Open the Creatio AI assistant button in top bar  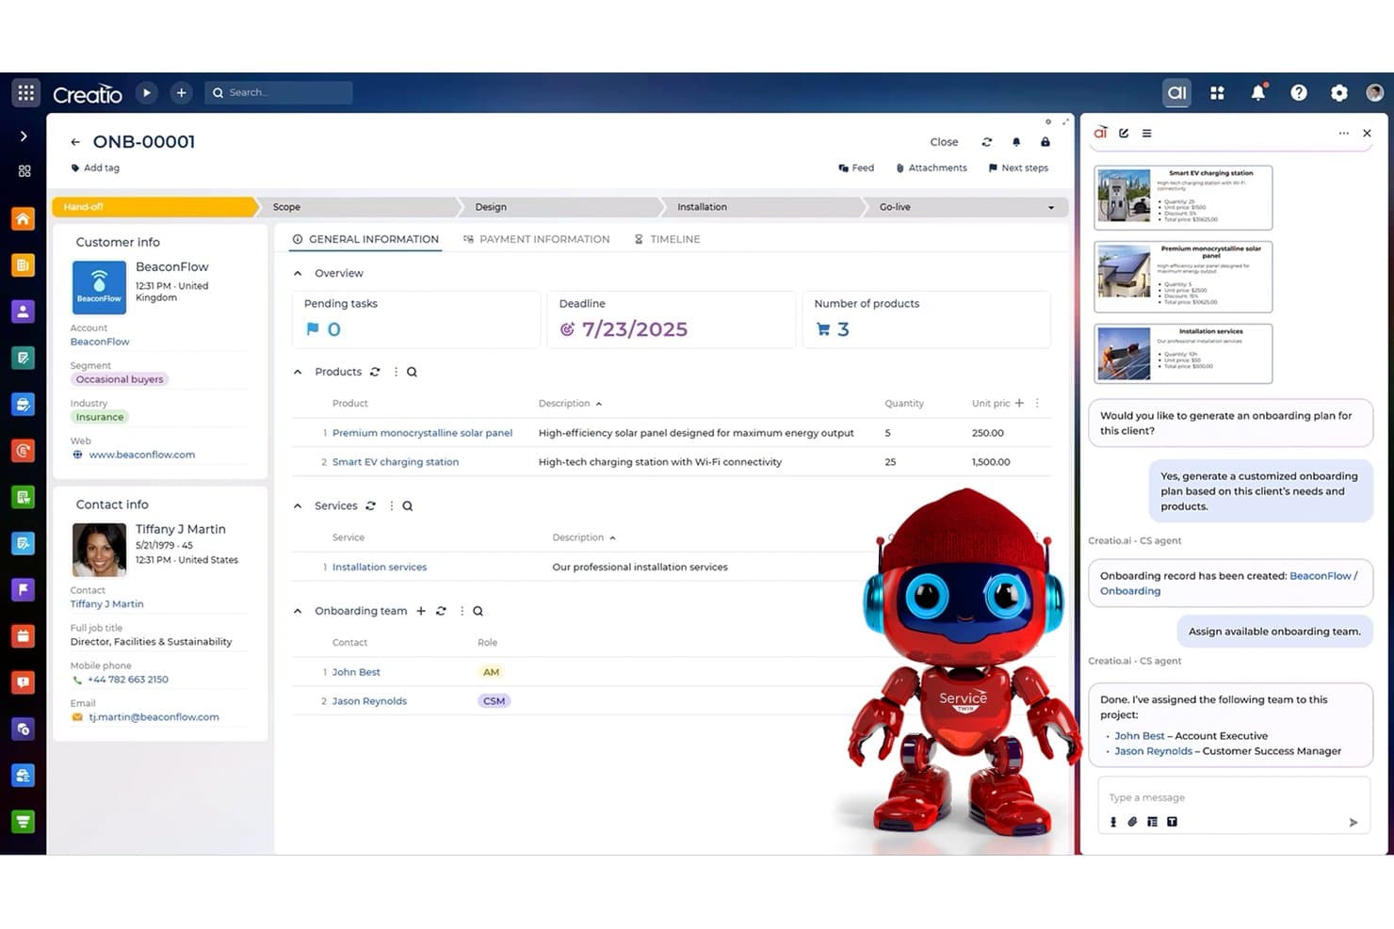[x=1176, y=92]
